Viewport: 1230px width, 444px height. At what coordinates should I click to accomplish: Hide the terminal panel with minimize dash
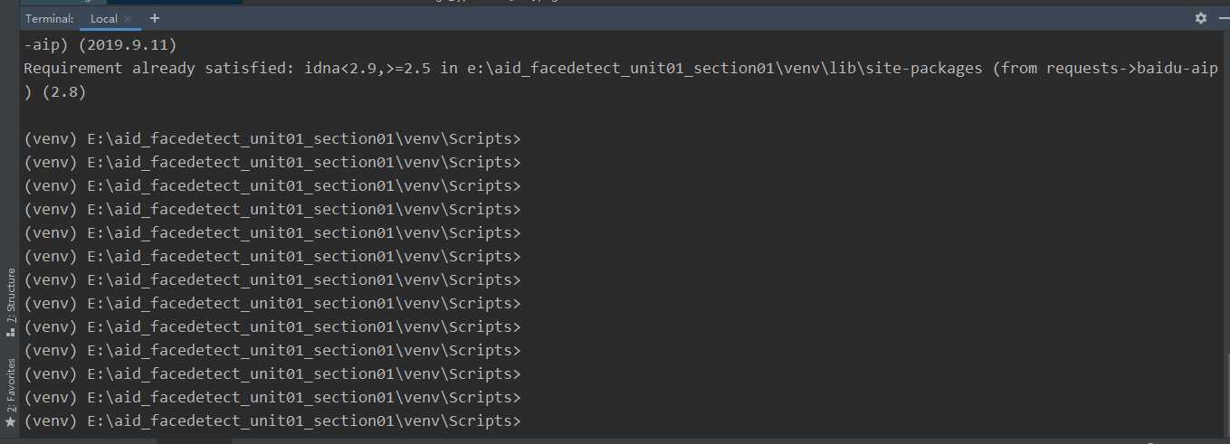click(1221, 18)
